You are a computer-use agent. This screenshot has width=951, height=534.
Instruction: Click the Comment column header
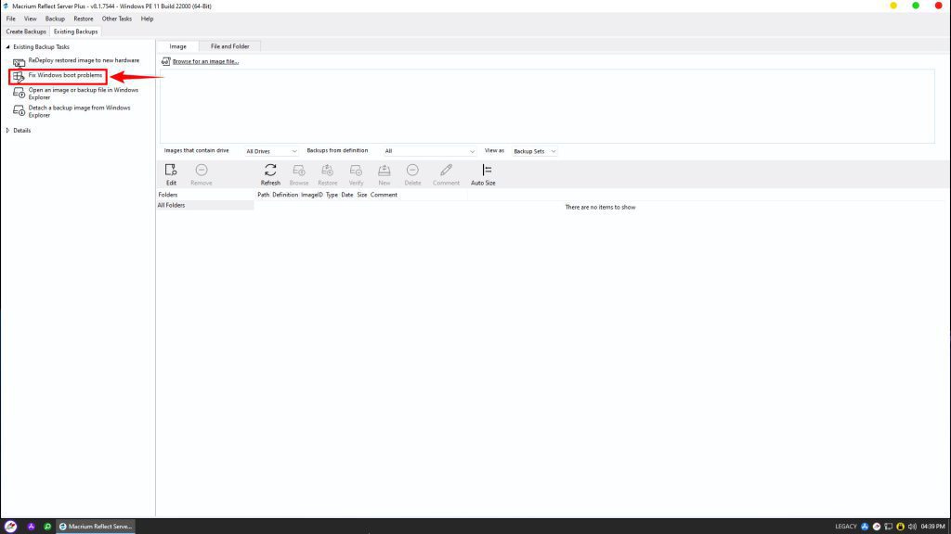384,195
